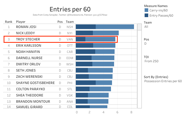Click the Corey Sznajder data source caption

[x=70, y=15]
